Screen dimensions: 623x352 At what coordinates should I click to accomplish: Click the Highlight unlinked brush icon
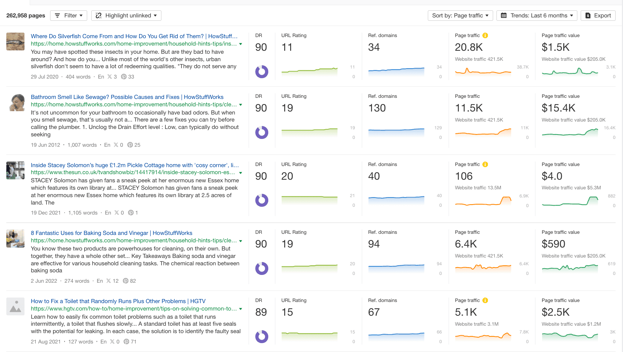click(98, 15)
